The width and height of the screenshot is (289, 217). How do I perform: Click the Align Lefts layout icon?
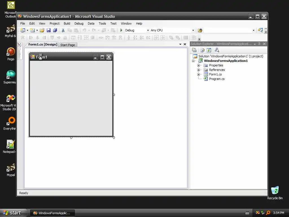31,38
